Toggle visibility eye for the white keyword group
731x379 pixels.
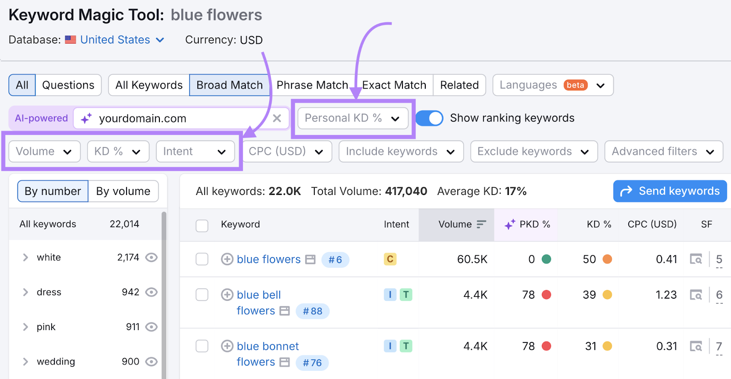pyautogui.click(x=151, y=257)
